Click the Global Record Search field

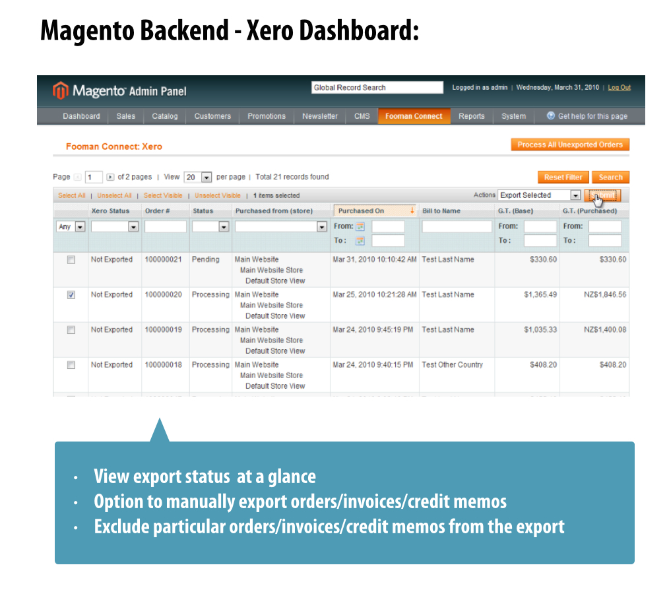click(x=377, y=88)
